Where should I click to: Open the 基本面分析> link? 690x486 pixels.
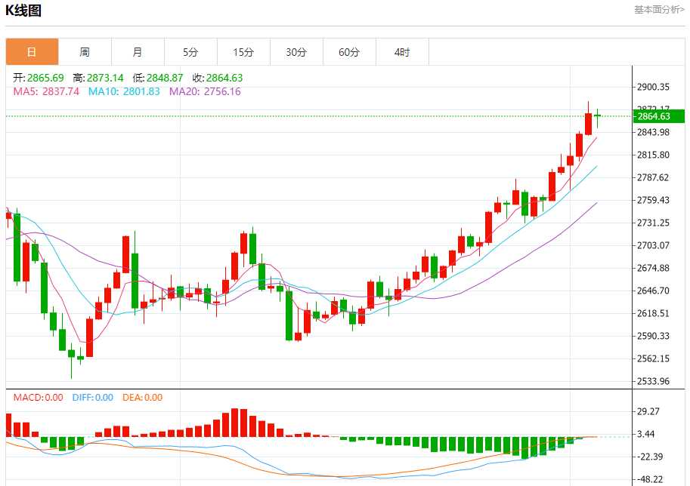coord(659,10)
